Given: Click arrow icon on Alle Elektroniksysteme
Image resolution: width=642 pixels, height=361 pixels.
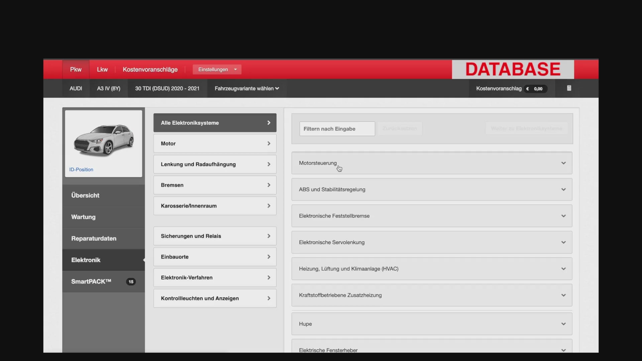Looking at the screenshot, I should point(269,123).
